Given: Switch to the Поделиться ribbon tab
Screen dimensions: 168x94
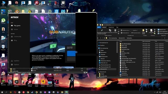Looking at the screenshot, I should 111,27.
